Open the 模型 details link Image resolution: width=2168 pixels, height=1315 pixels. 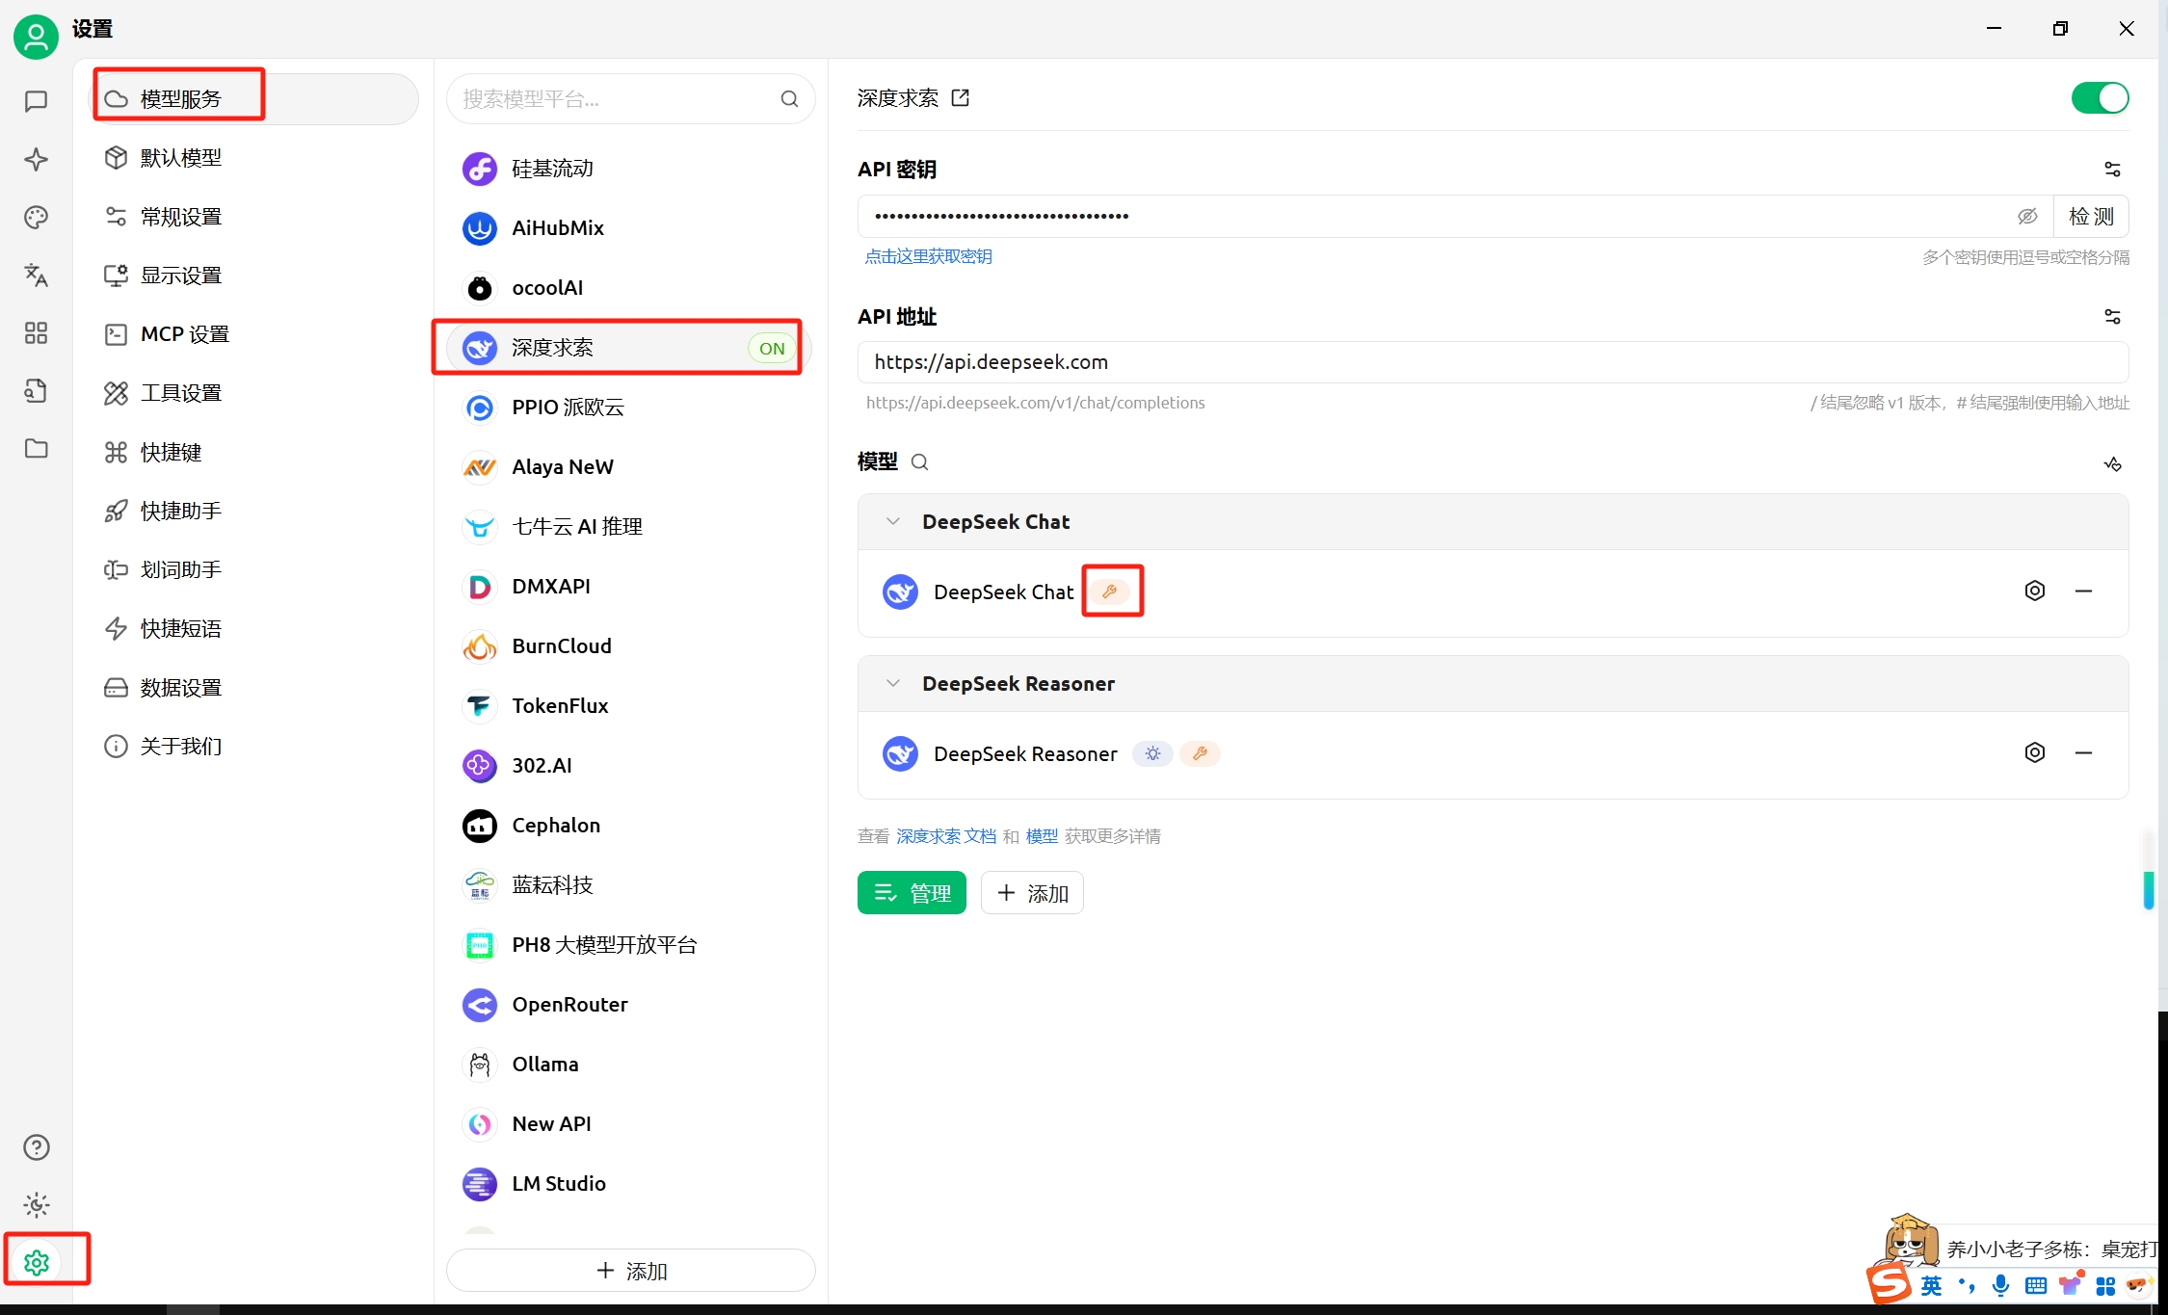point(1042,836)
